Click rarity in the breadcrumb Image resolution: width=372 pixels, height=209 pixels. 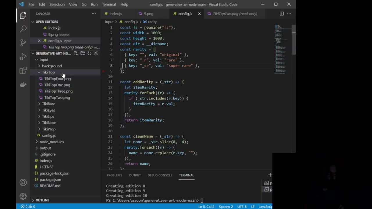click(152, 22)
